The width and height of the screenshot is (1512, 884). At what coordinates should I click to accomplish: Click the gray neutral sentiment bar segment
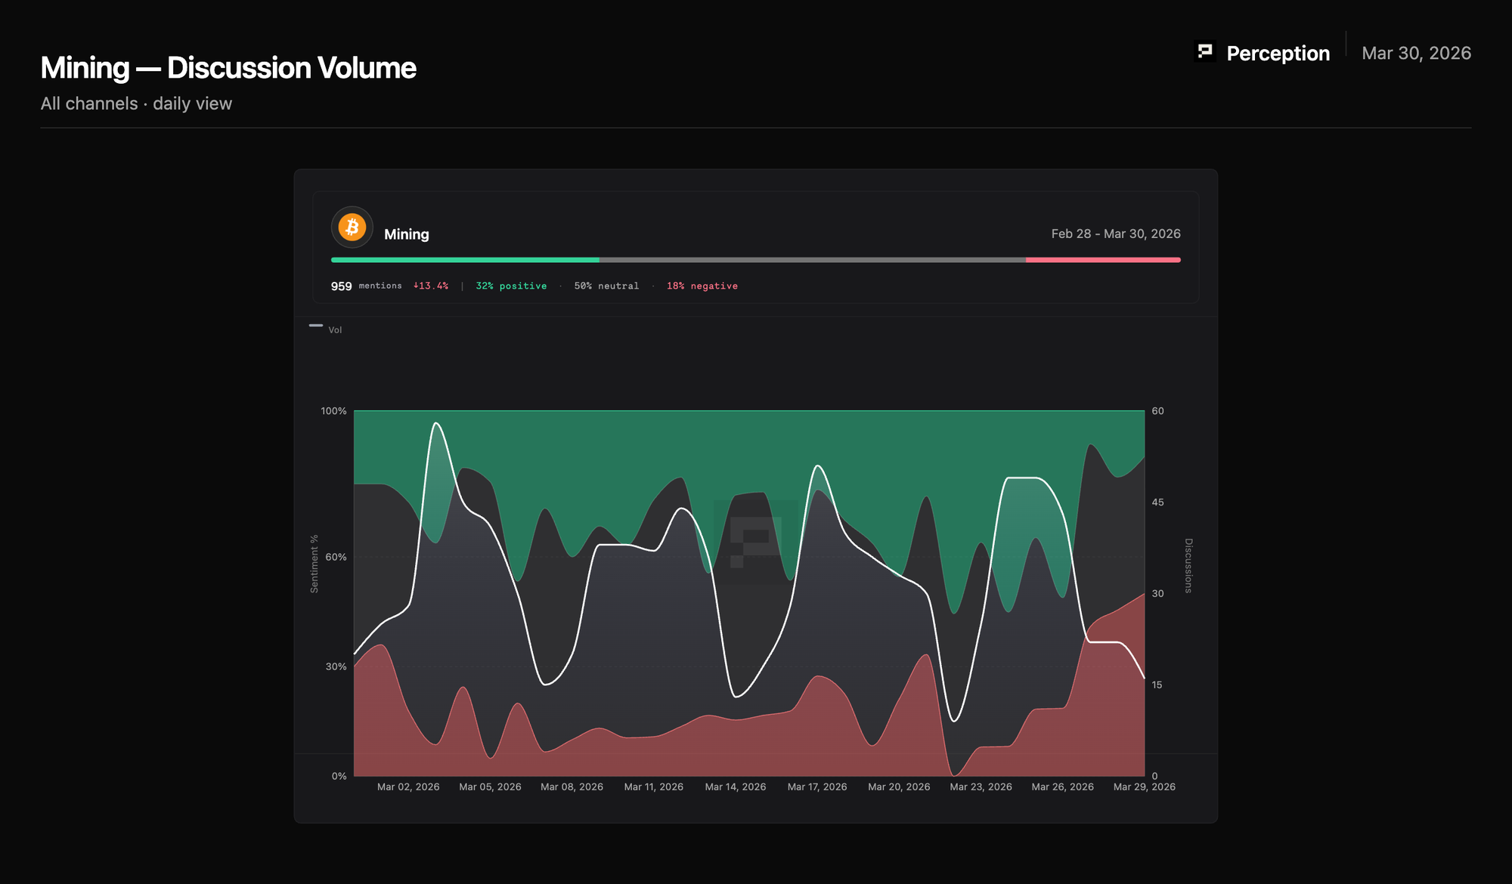[x=812, y=260]
